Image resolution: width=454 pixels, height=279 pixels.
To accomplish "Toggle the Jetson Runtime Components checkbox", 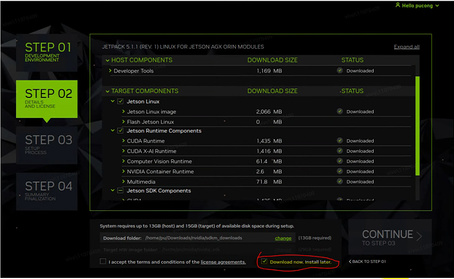I will coord(120,131).
